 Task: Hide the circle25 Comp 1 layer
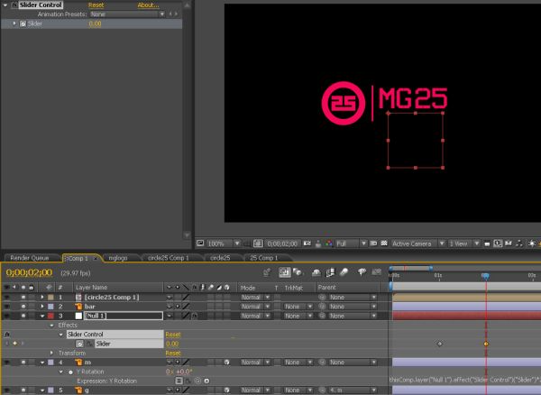point(7,297)
